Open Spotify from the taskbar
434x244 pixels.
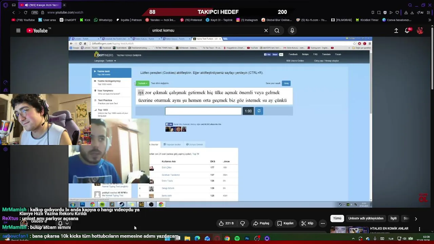pyautogui.click(x=237, y=239)
